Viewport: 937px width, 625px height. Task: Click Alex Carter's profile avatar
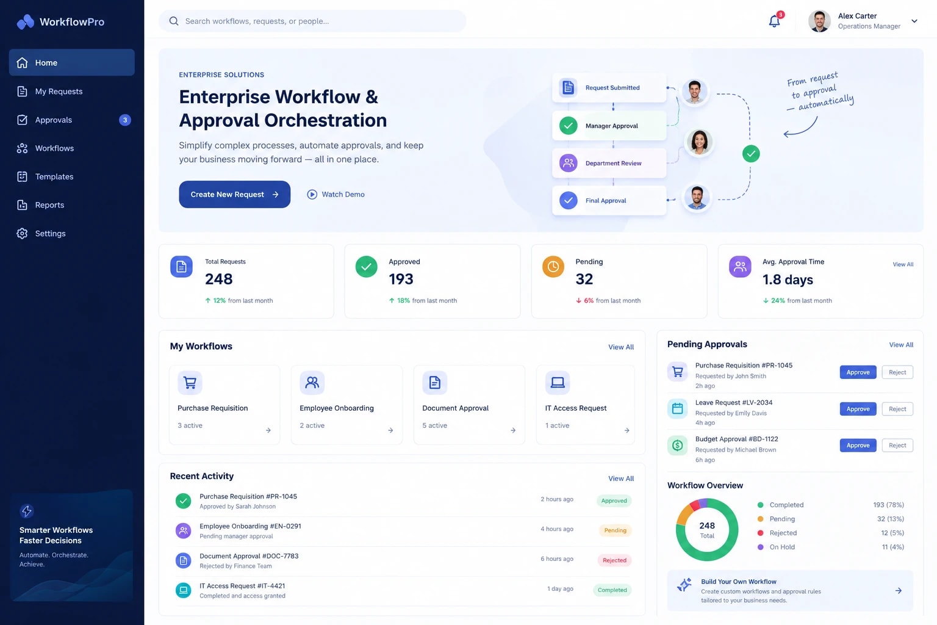819,21
